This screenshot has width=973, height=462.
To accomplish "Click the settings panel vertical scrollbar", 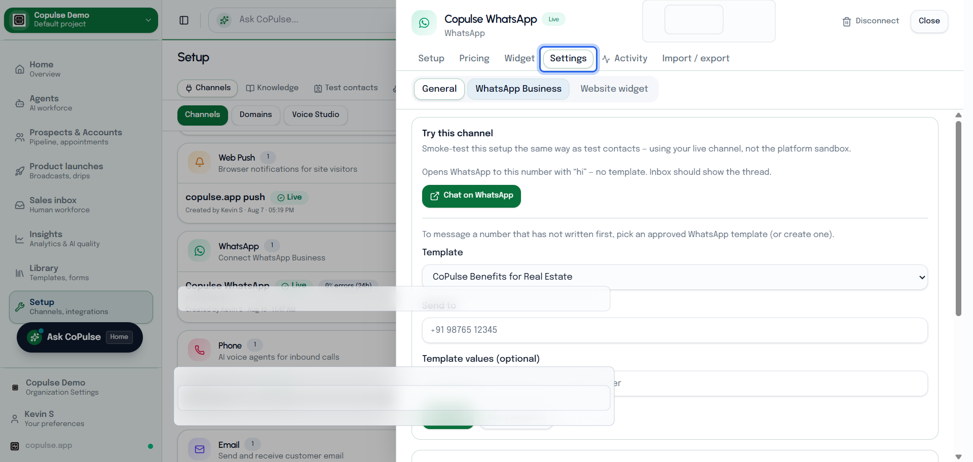I will click(958, 218).
